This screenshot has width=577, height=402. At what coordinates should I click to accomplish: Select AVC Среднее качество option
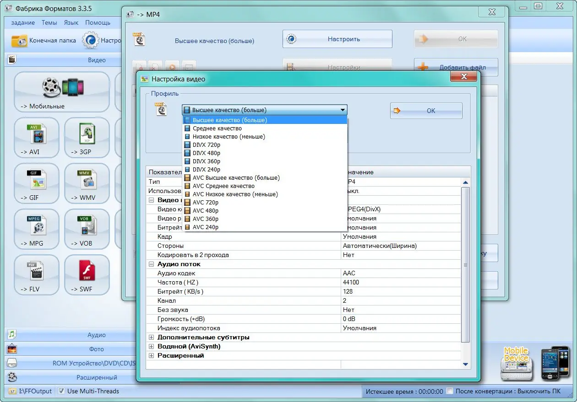click(x=265, y=186)
